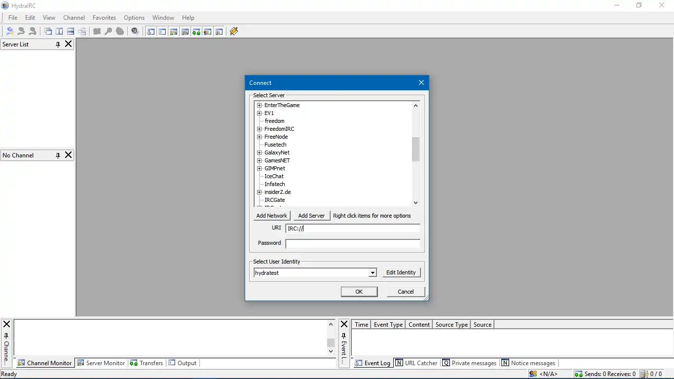The width and height of the screenshot is (674, 379).
Task: Click the cascade windows toolbar icon
Action: pos(48,31)
